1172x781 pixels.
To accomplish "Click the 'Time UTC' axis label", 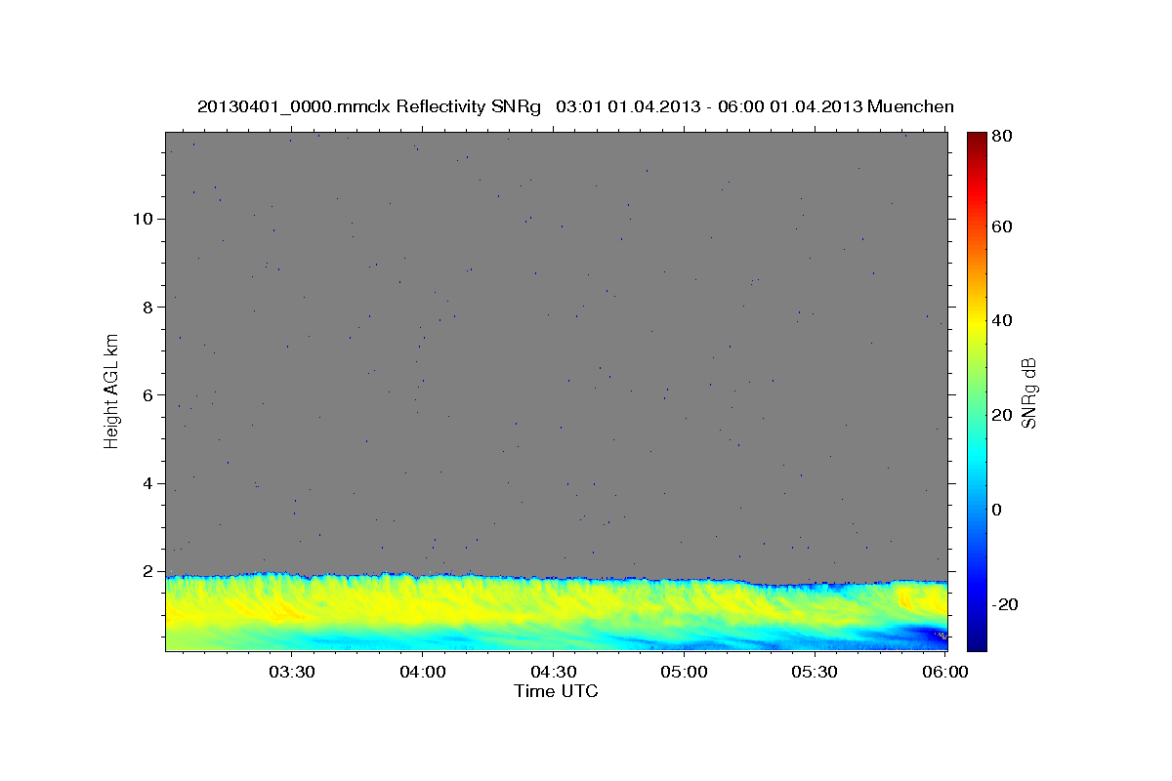I will pyautogui.click(x=556, y=691).
